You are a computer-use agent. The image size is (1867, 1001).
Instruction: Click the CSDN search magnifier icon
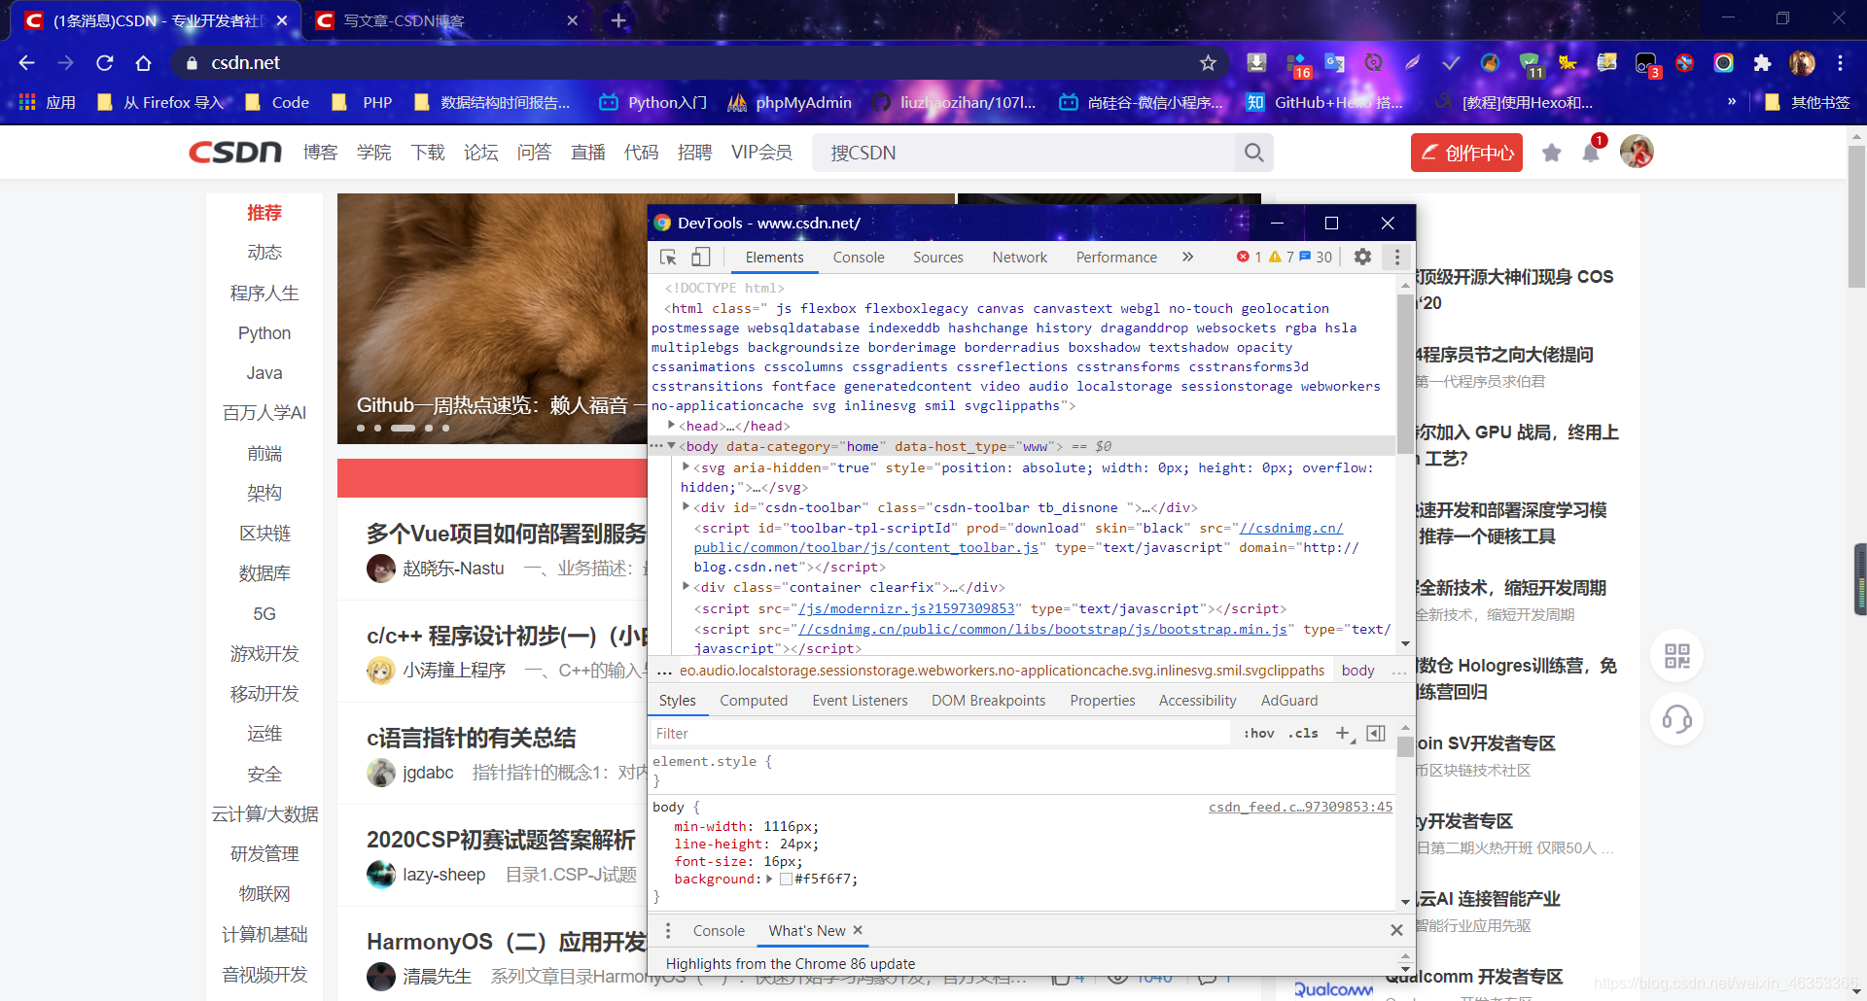point(1253,153)
